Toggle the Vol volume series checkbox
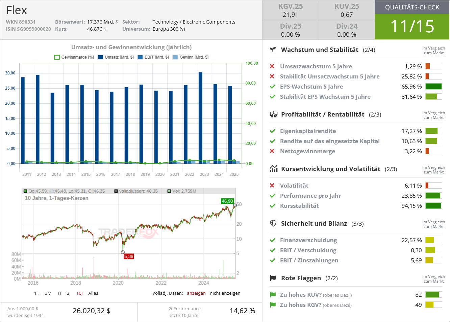 tap(169, 191)
